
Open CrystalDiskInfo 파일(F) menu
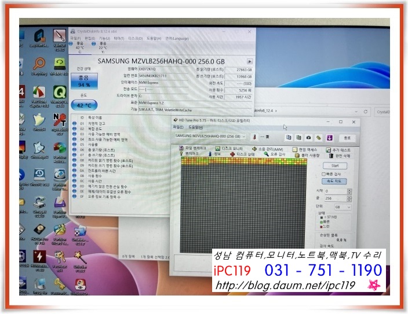pyautogui.click(x=75, y=38)
